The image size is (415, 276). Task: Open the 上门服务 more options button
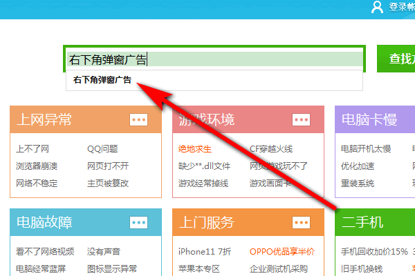point(301,222)
